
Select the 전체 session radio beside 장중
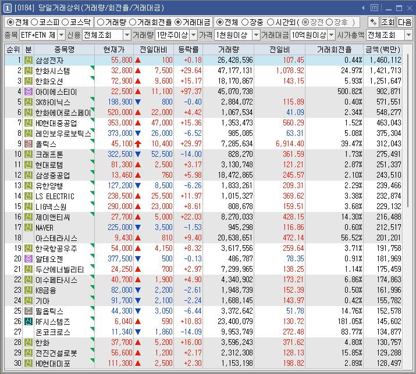coord(220,22)
